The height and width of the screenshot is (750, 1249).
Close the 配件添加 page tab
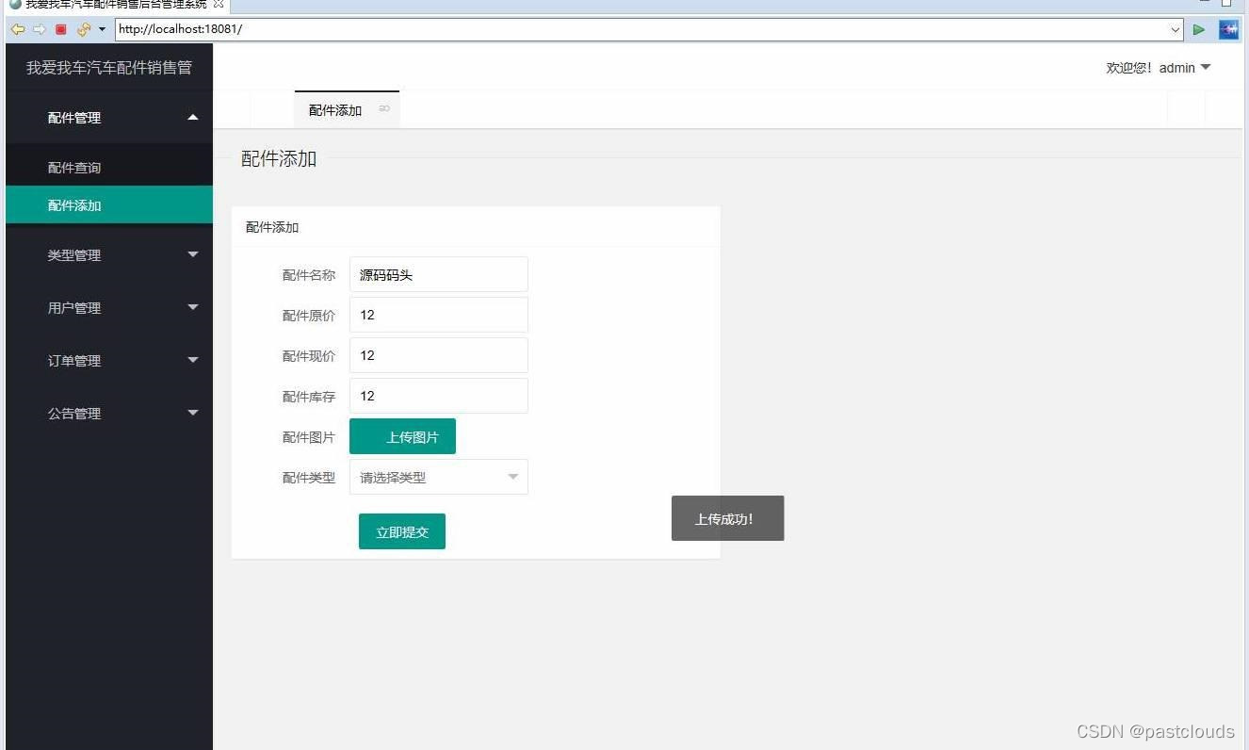[x=384, y=107]
